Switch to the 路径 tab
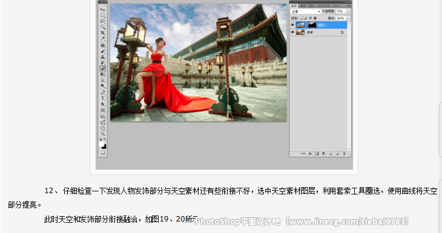The image size is (442, 233). (x=312, y=5)
